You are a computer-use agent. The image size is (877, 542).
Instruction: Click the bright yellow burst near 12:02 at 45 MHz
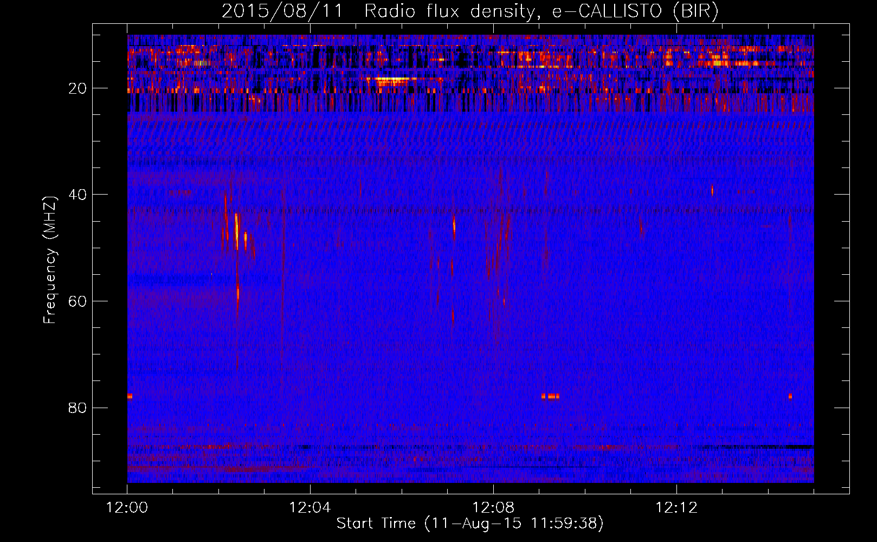[x=237, y=231]
